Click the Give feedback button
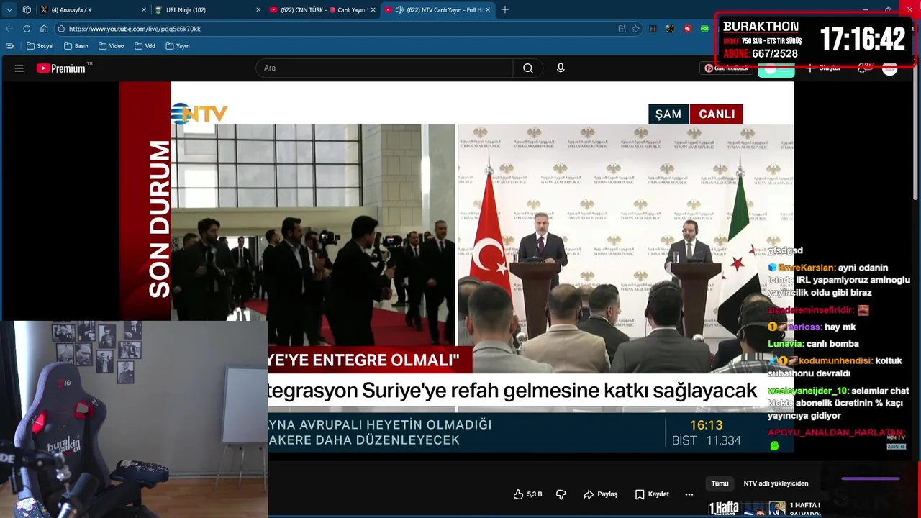Image resolution: width=921 pixels, height=518 pixels. (726, 68)
